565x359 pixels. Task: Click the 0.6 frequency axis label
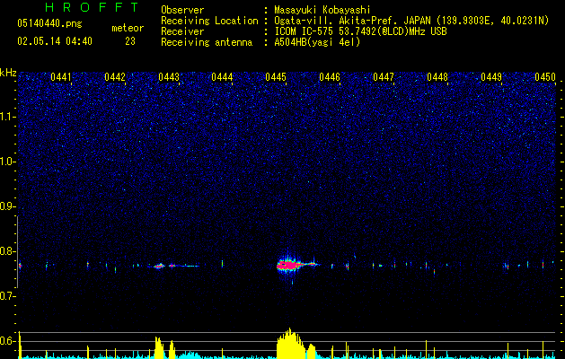[x=8, y=341]
